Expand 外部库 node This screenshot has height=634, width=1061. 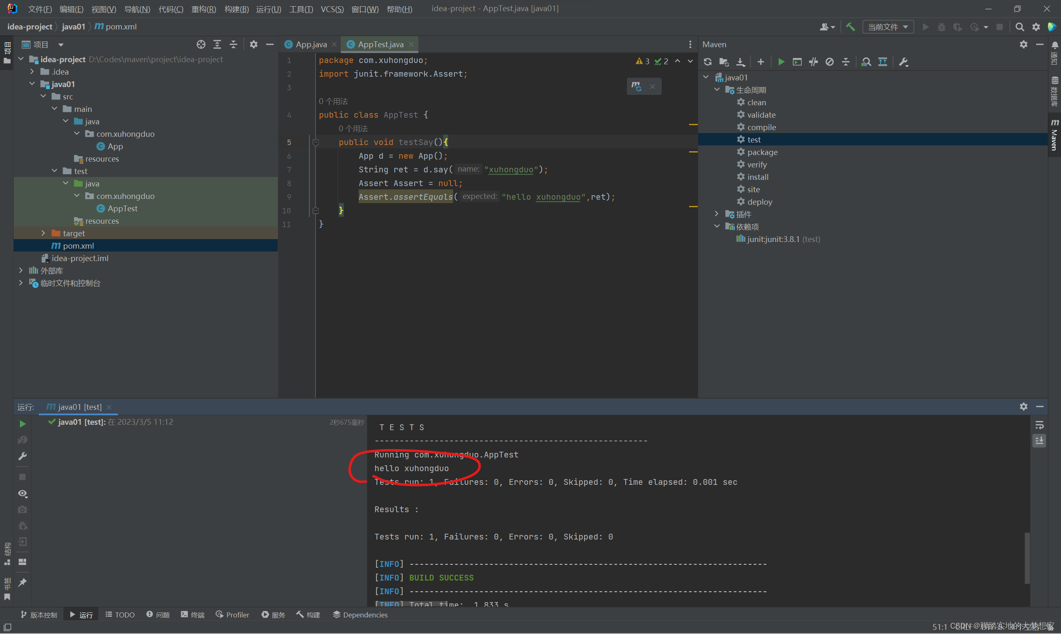[20, 270]
